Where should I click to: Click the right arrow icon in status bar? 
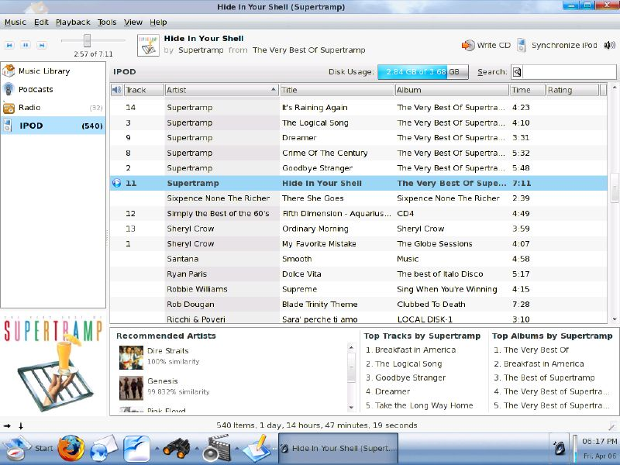coord(7,425)
